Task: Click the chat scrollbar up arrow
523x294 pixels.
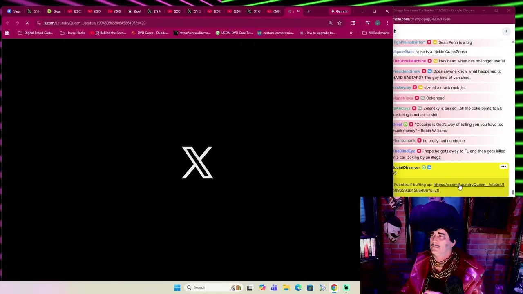Action: click(513, 42)
